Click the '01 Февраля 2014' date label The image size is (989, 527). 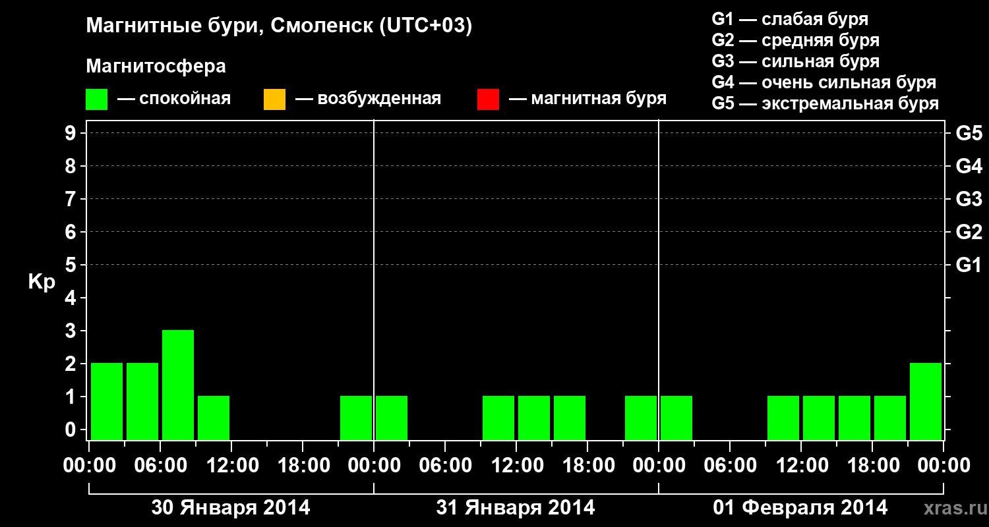[x=800, y=508]
